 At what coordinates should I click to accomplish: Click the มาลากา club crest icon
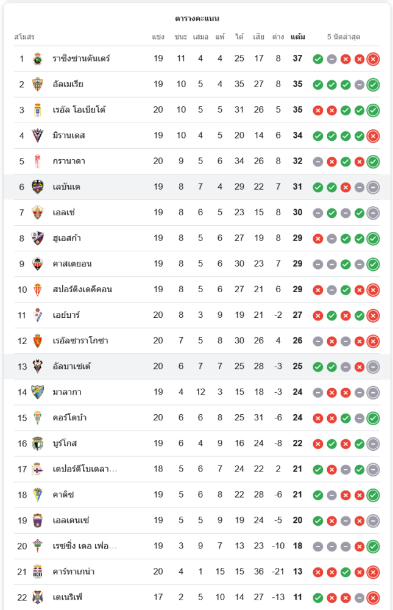[38, 392]
